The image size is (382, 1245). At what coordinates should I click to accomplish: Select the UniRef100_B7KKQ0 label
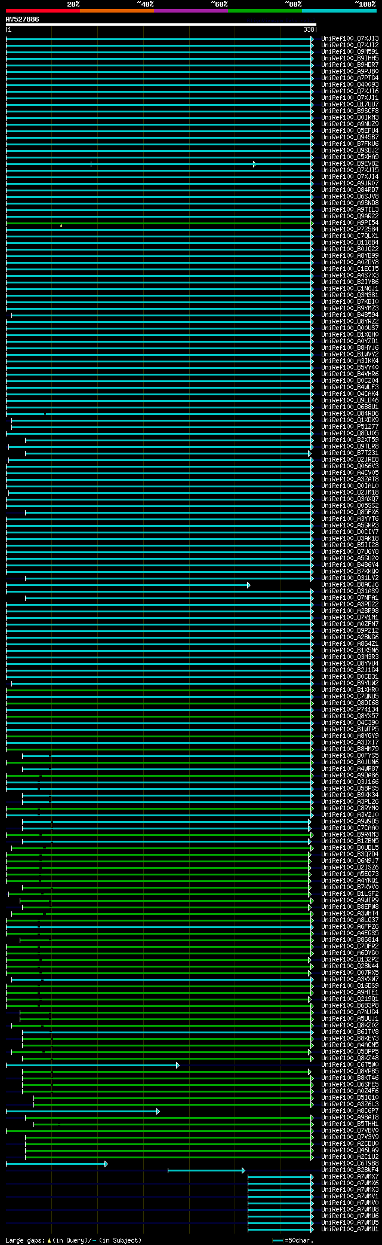[x=350, y=571]
